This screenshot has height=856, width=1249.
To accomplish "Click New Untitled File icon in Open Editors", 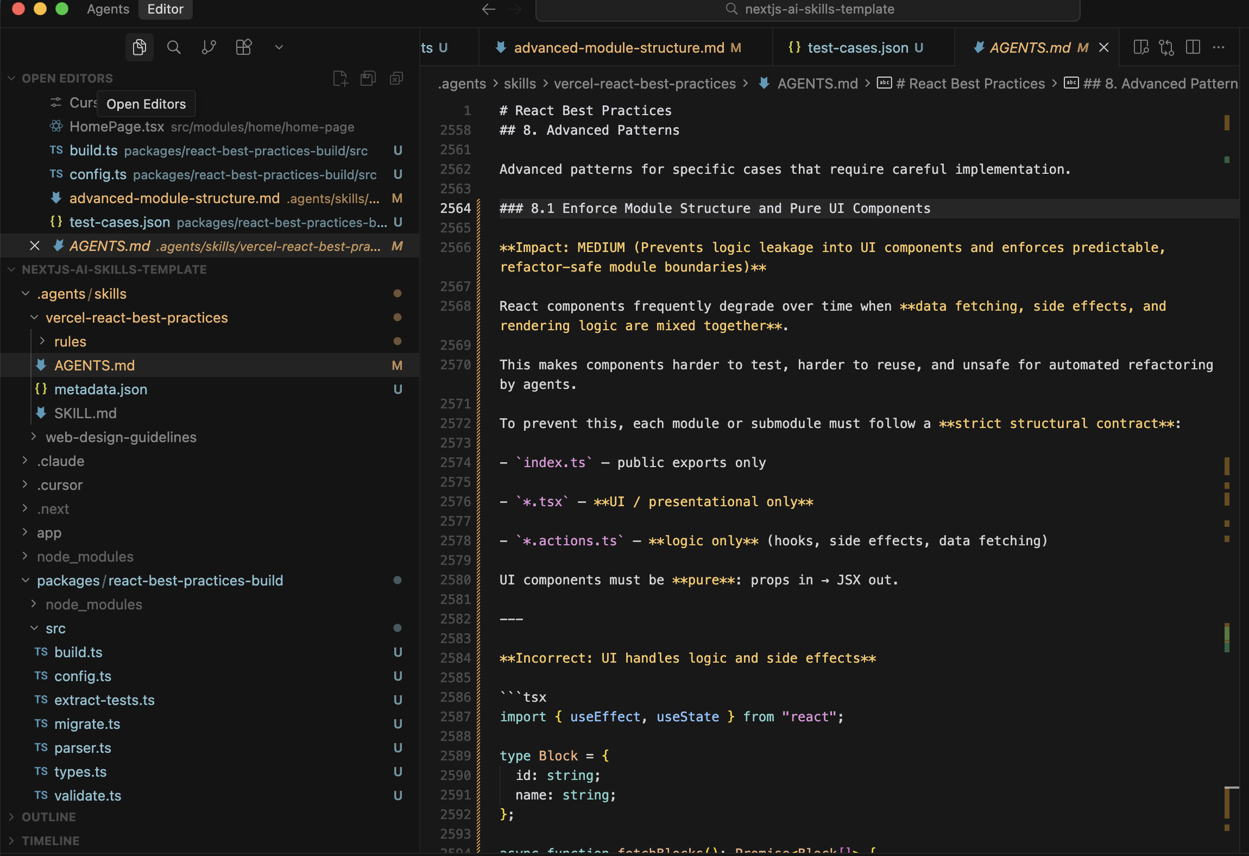I will 340,79.
